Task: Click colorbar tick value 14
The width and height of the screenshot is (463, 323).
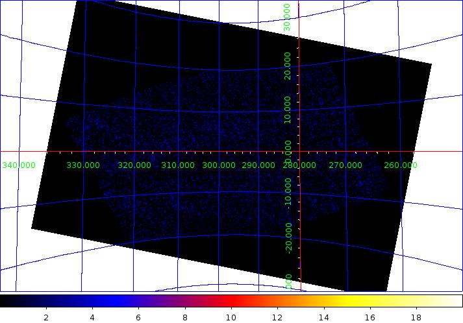Action: pos(323,317)
